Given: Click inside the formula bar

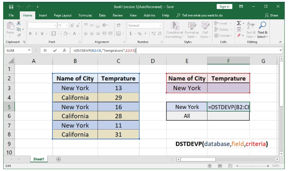Looking at the screenshot, I should point(175,50).
